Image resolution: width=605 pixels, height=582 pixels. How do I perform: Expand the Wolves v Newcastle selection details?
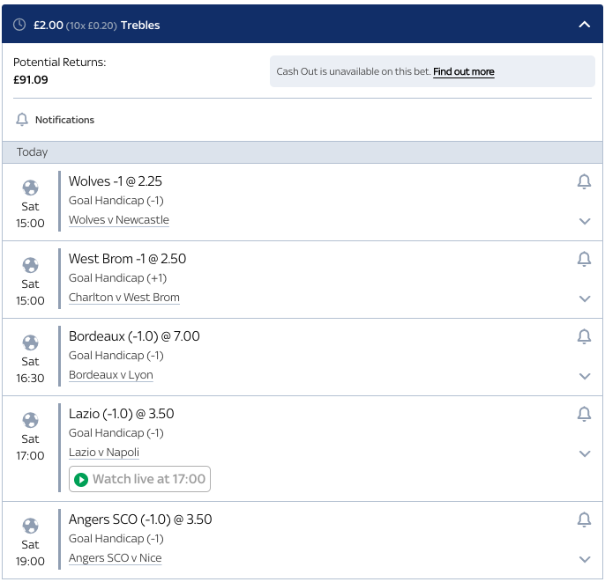pyautogui.click(x=585, y=221)
